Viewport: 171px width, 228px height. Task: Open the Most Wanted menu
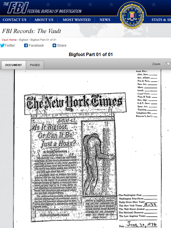coord(77,20)
